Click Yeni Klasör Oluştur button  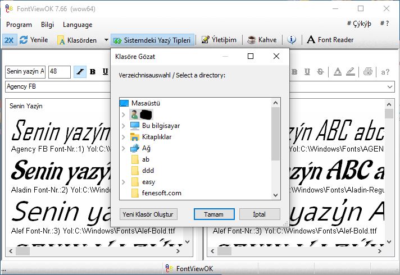point(148,214)
